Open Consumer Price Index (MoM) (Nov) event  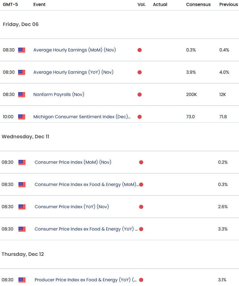click(x=73, y=162)
